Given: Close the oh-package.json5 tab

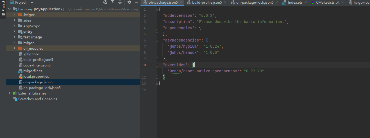Looking at the screenshot, I should (181, 3).
